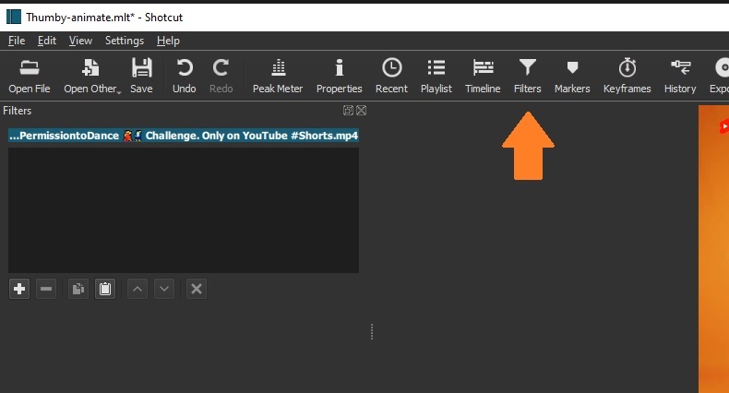Click the Open File toolbar icon

click(x=29, y=76)
